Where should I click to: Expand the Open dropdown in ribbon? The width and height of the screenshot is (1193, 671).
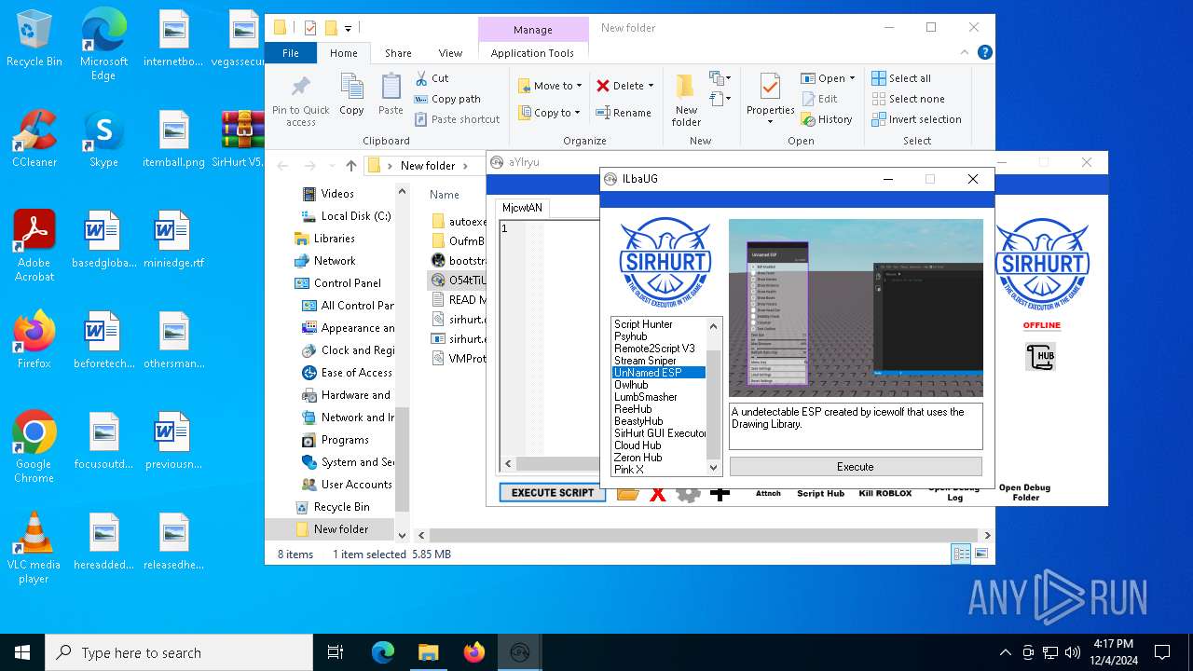(x=851, y=78)
